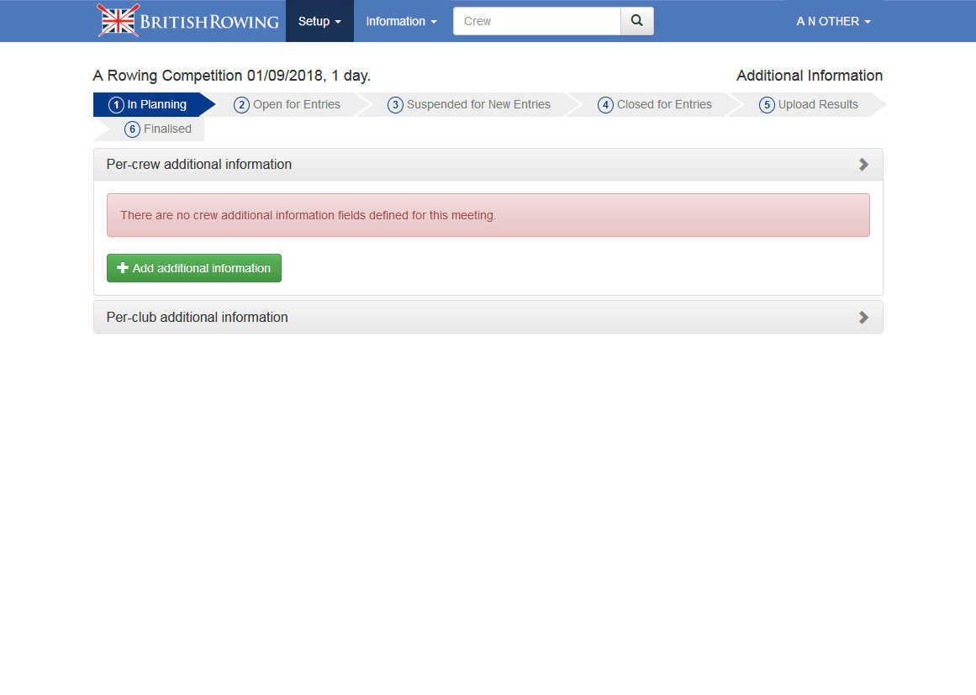The width and height of the screenshot is (976, 695).
Task: Open the Information dropdown menu
Action: [401, 21]
